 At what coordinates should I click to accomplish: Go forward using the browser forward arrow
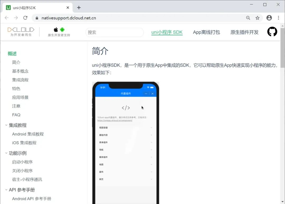[x=16, y=18]
